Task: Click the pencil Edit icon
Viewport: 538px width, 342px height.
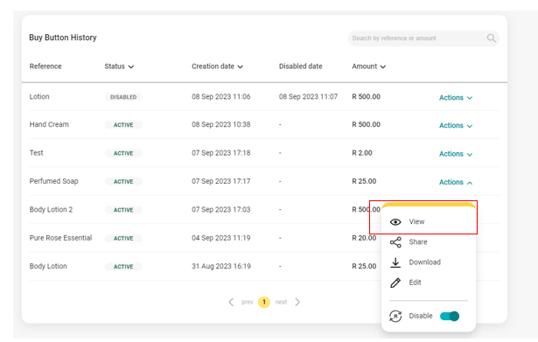Action: pyautogui.click(x=395, y=283)
